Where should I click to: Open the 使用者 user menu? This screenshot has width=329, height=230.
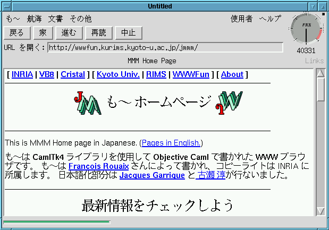pyautogui.click(x=241, y=19)
